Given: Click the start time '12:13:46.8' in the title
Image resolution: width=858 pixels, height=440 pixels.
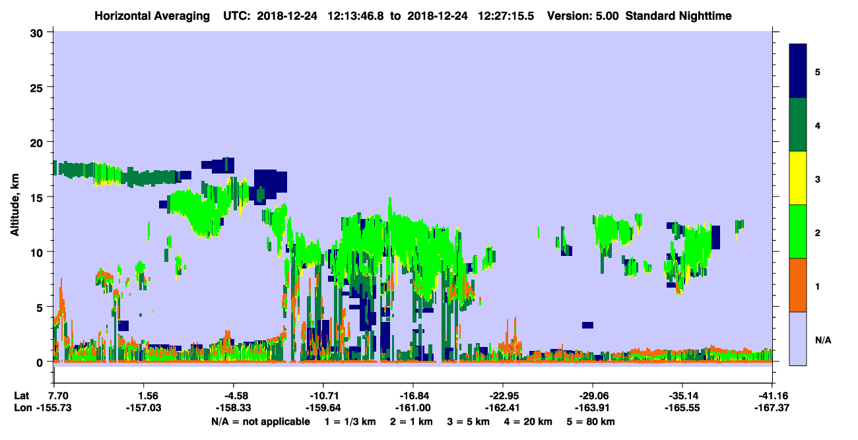Looking at the screenshot, I should [x=357, y=15].
